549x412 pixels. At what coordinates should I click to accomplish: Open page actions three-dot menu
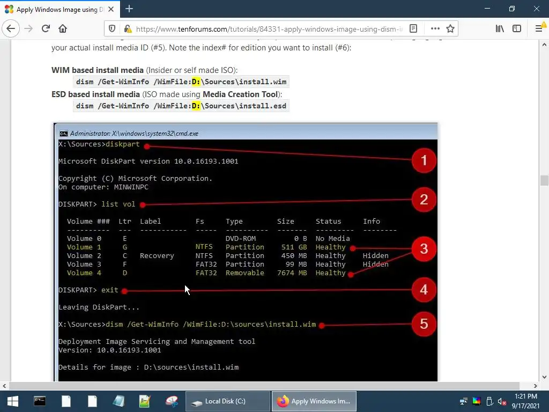[x=435, y=28]
